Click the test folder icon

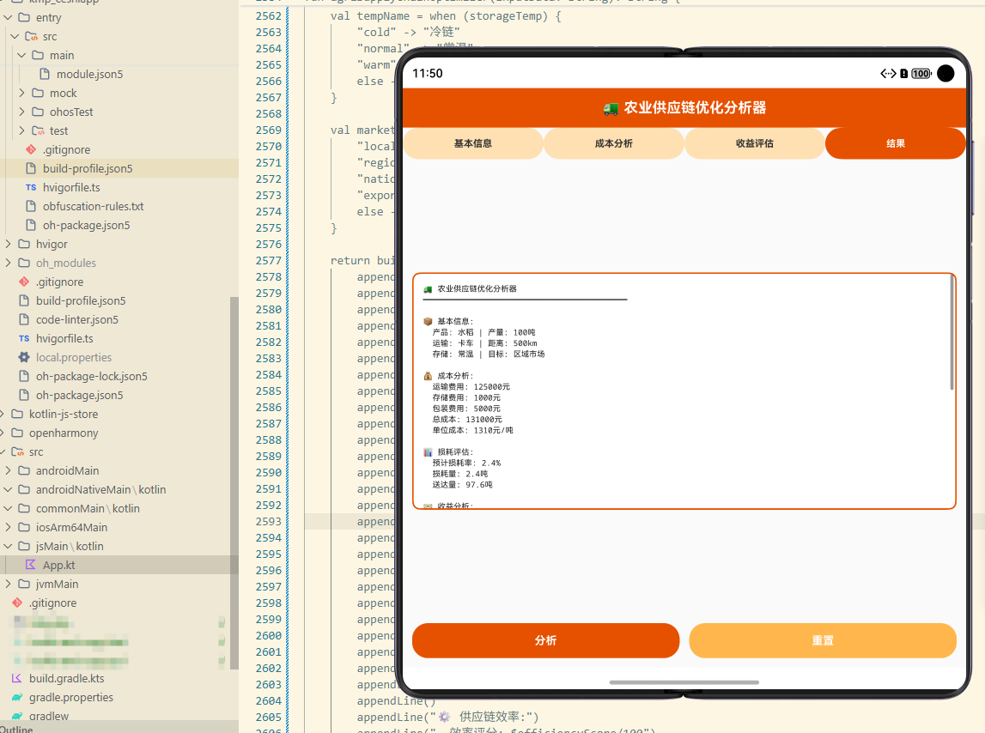[x=38, y=130]
